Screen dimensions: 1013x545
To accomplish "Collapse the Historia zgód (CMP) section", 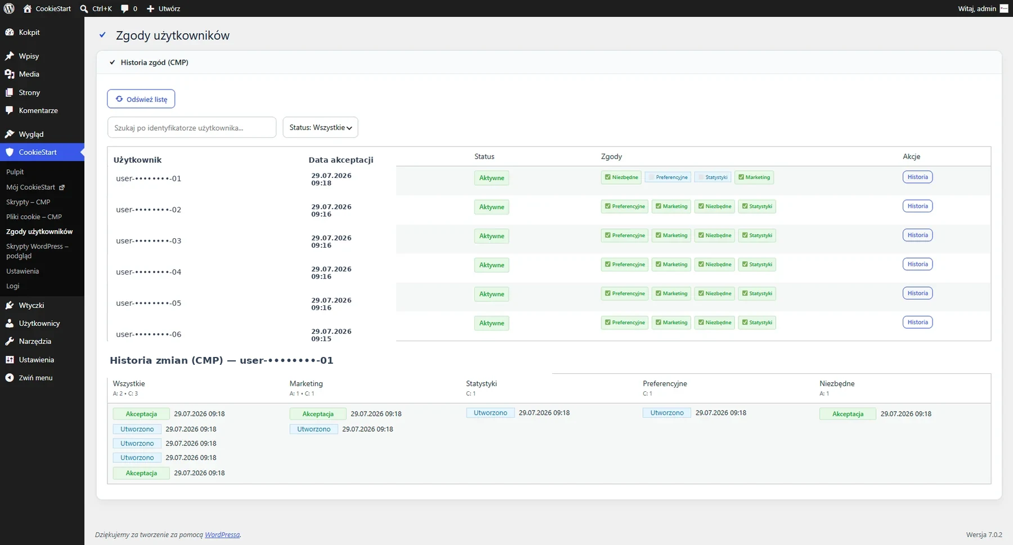I will (112, 62).
